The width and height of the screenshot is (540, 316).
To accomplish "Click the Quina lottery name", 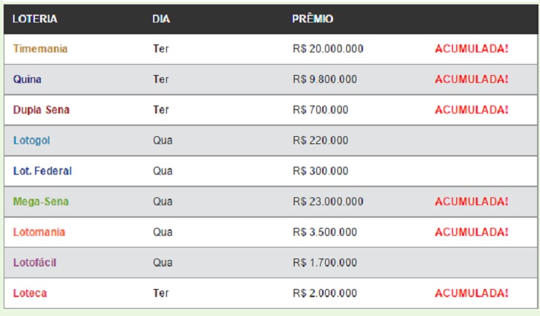I will click(x=27, y=79).
